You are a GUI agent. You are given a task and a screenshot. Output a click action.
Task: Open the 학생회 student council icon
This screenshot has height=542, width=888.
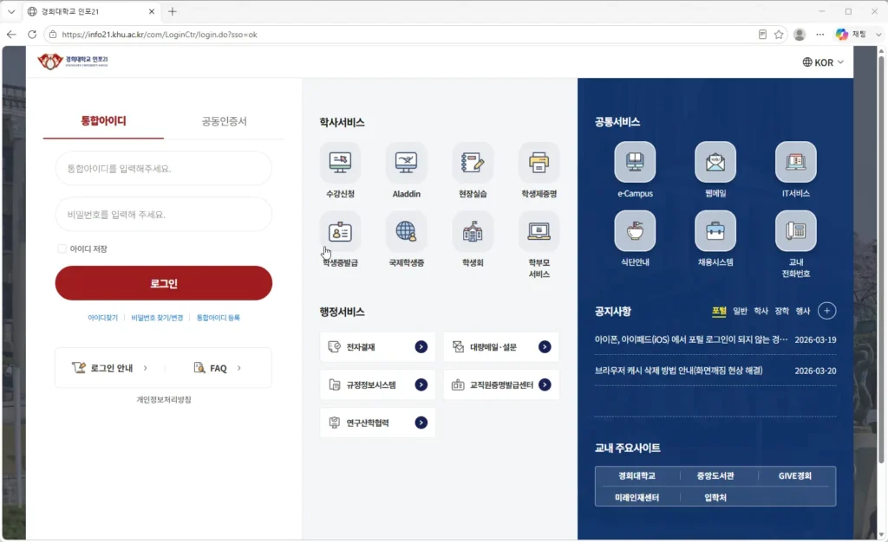(473, 232)
